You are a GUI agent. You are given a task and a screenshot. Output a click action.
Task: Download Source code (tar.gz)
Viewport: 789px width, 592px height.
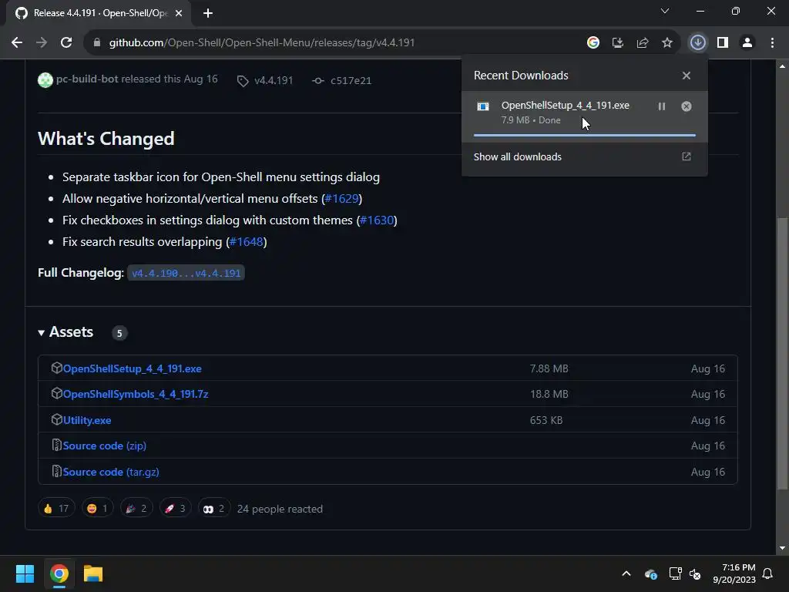click(x=111, y=473)
